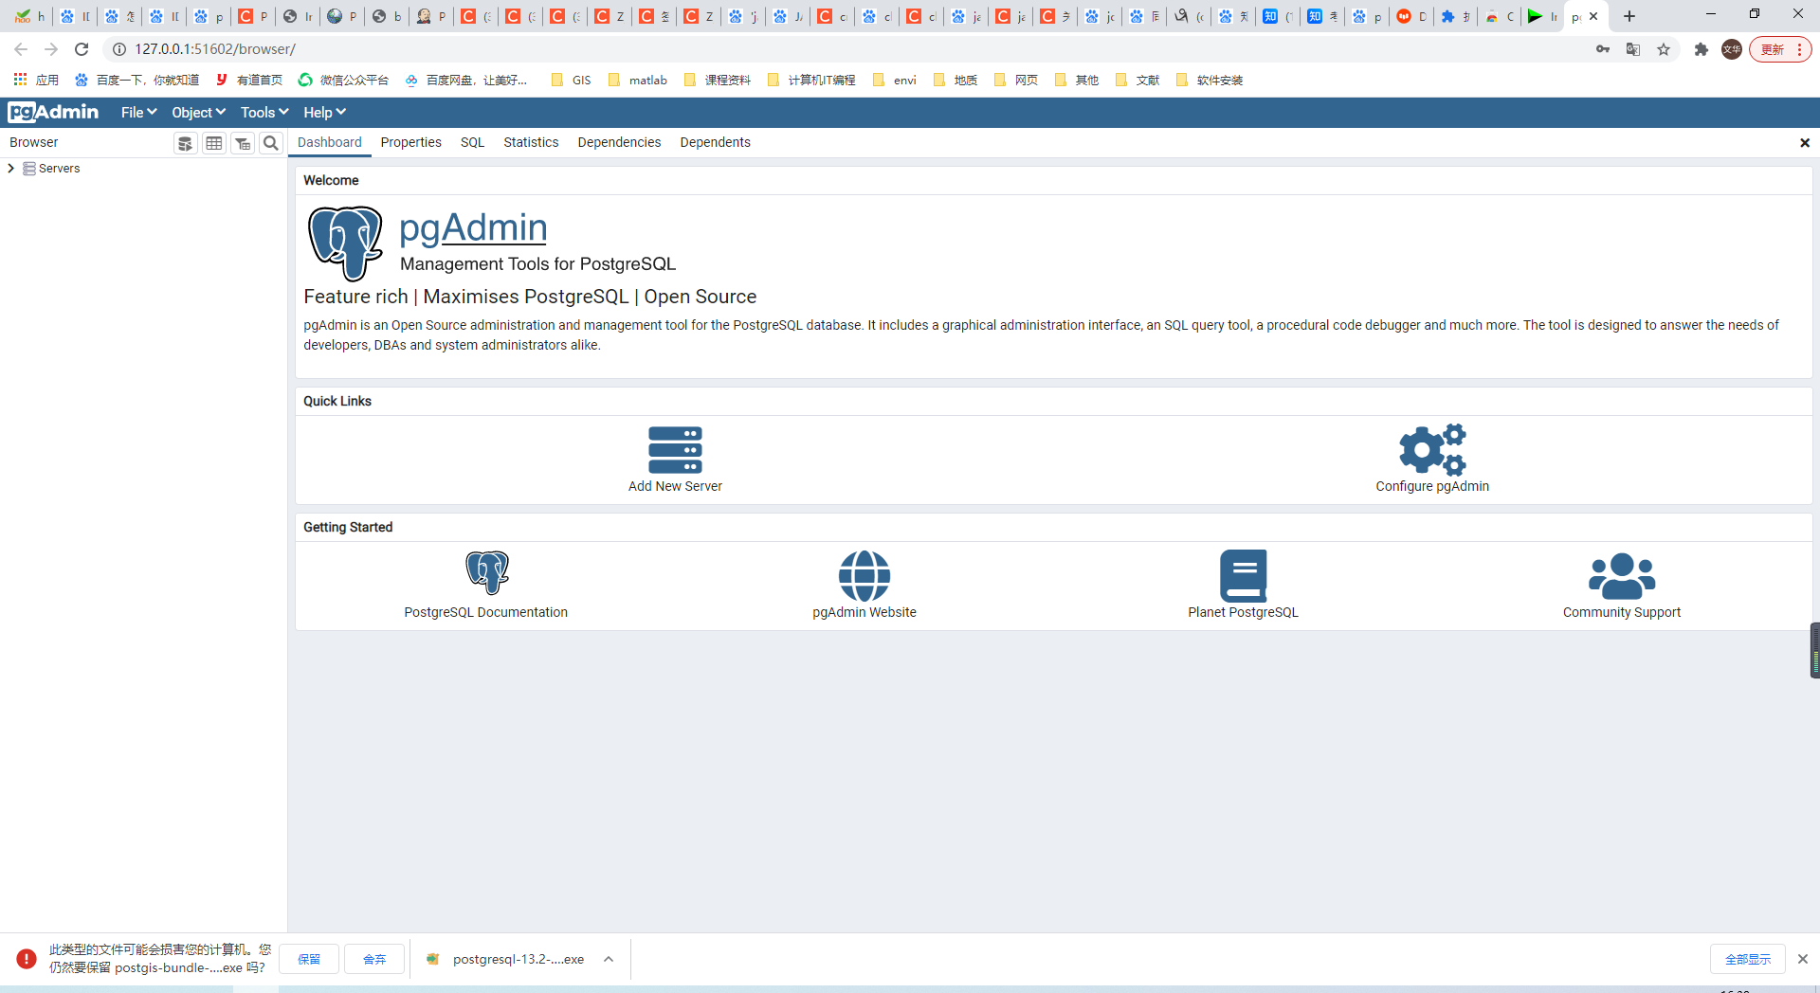1820x993 pixels.
Task: Click the saved passwords key icon
Action: (x=1603, y=49)
